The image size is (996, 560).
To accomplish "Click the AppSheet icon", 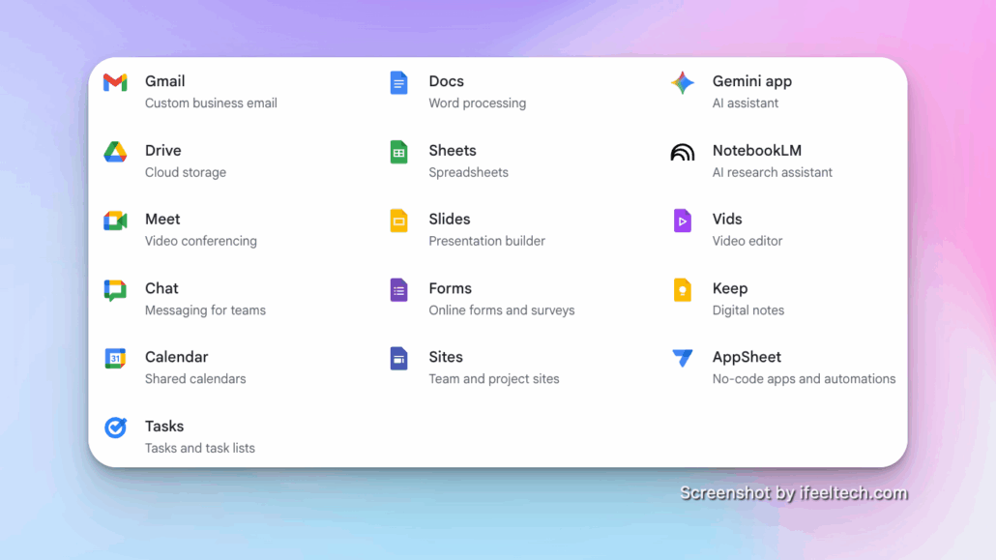I will (x=683, y=359).
